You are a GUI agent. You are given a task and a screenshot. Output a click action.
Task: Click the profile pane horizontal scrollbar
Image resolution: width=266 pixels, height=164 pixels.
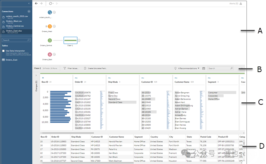[x=68, y=133]
